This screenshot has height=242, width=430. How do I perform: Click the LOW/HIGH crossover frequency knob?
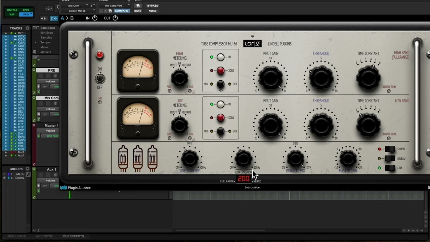click(x=244, y=159)
